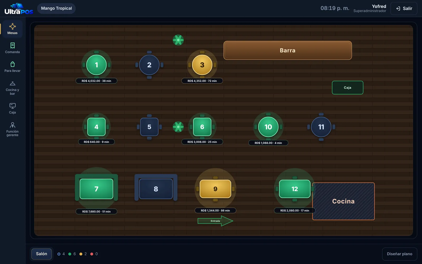Click the Caja station on the floor plan
Viewport: 422px width, 264px height.
coord(348,88)
